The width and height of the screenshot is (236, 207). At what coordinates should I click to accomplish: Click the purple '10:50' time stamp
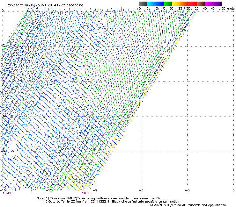[x=86, y=193]
